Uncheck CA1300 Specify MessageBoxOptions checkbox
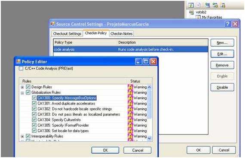The height and width of the screenshot is (158, 245). pyautogui.click(x=34, y=98)
